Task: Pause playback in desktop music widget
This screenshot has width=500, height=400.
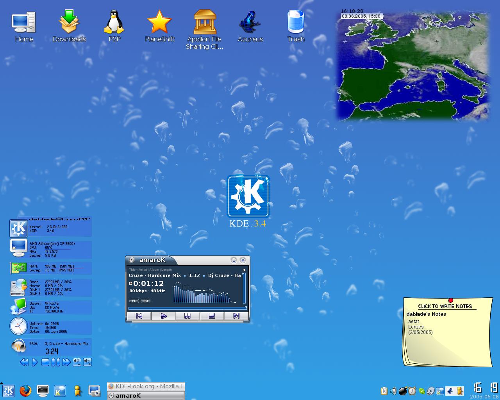Action: (56, 362)
